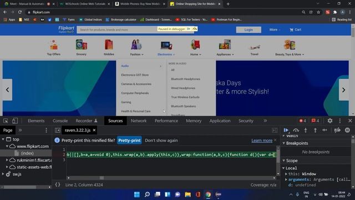Collapse the top frame tree node
The height and width of the screenshot is (200, 355).
tap(3, 139)
